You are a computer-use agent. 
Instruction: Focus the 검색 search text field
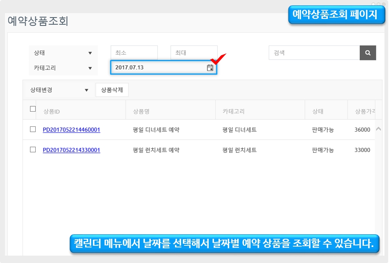coord(314,53)
